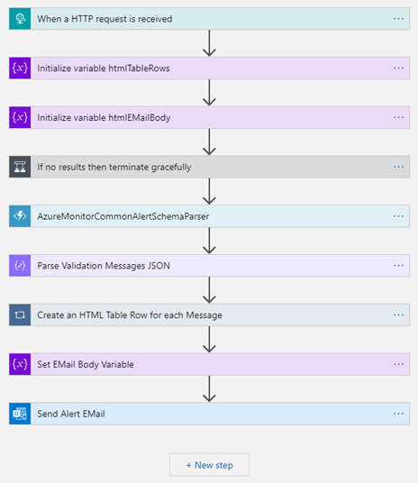The width and height of the screenshot is (418, 483).
Task: Select the Azure Function lightning icon
Action: tap(20, 216)
